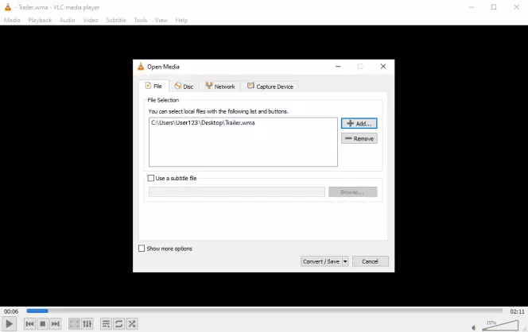Screen dimensions: 528x332
Task: Skip to the next media track
Action: [55, 324]
